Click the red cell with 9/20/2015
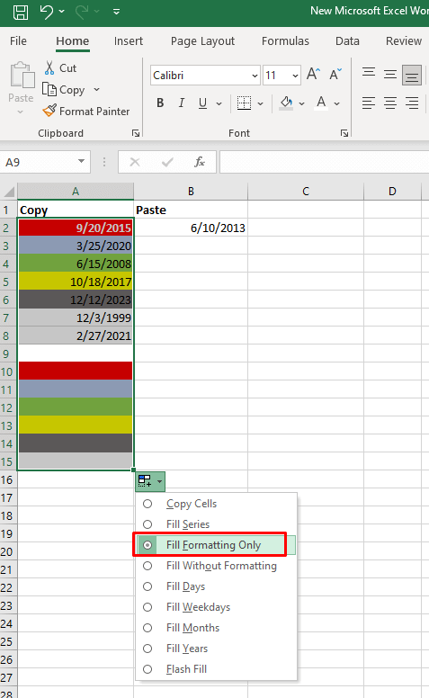This screenshot has width=429, height=698. pyautogui.click(x=76, y=228)
